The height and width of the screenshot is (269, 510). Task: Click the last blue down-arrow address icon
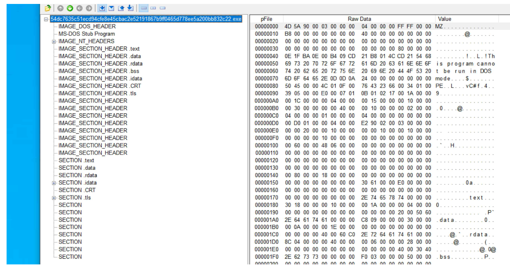point(130,8)
